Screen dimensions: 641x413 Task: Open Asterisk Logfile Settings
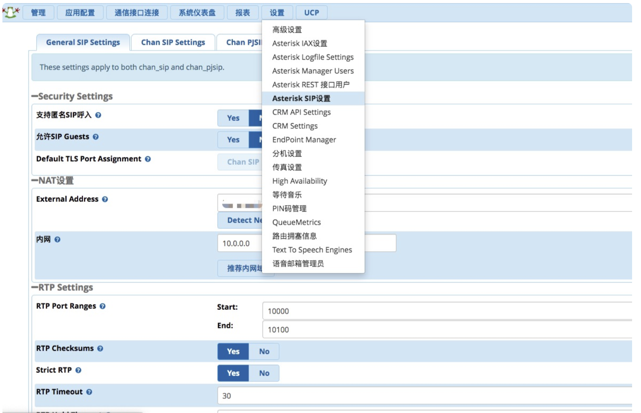tap(313, 57)
